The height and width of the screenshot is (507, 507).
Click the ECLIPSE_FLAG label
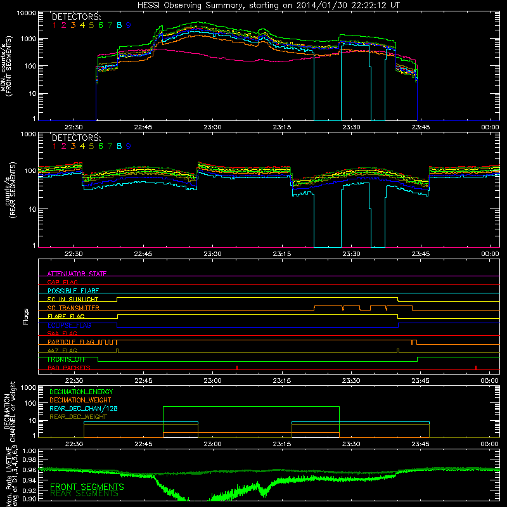coord(69,325)
